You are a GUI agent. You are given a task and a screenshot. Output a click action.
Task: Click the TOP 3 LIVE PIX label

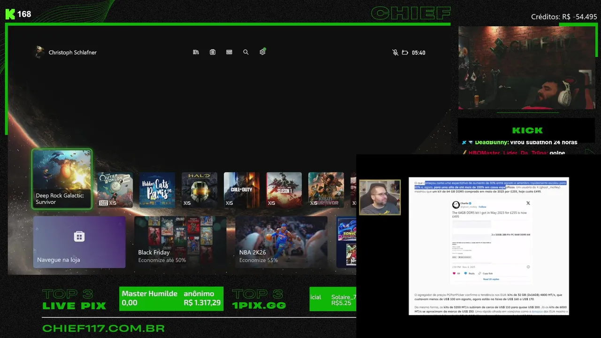tap(74, 300)
